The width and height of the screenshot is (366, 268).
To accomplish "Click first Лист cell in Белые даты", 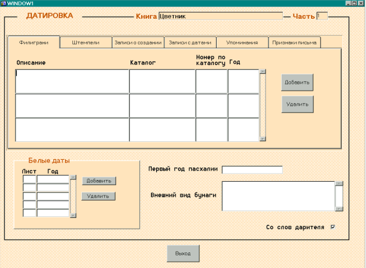I will (29, 179).
